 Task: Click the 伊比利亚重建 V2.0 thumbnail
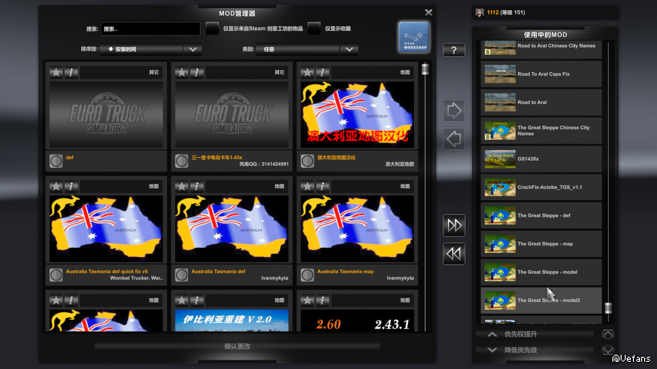[232, 320]
